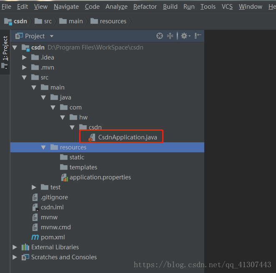Select the static folder label
Screen dimensions: 276x273
(x=77, y=157)
